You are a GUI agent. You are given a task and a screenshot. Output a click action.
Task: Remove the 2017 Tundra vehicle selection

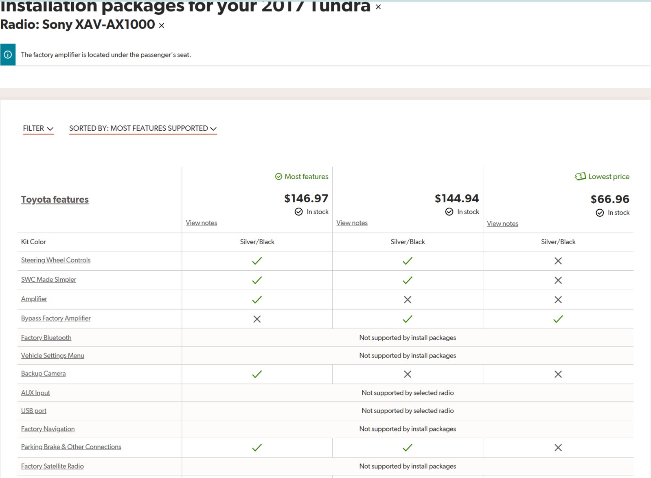click(x=378, y=7)
